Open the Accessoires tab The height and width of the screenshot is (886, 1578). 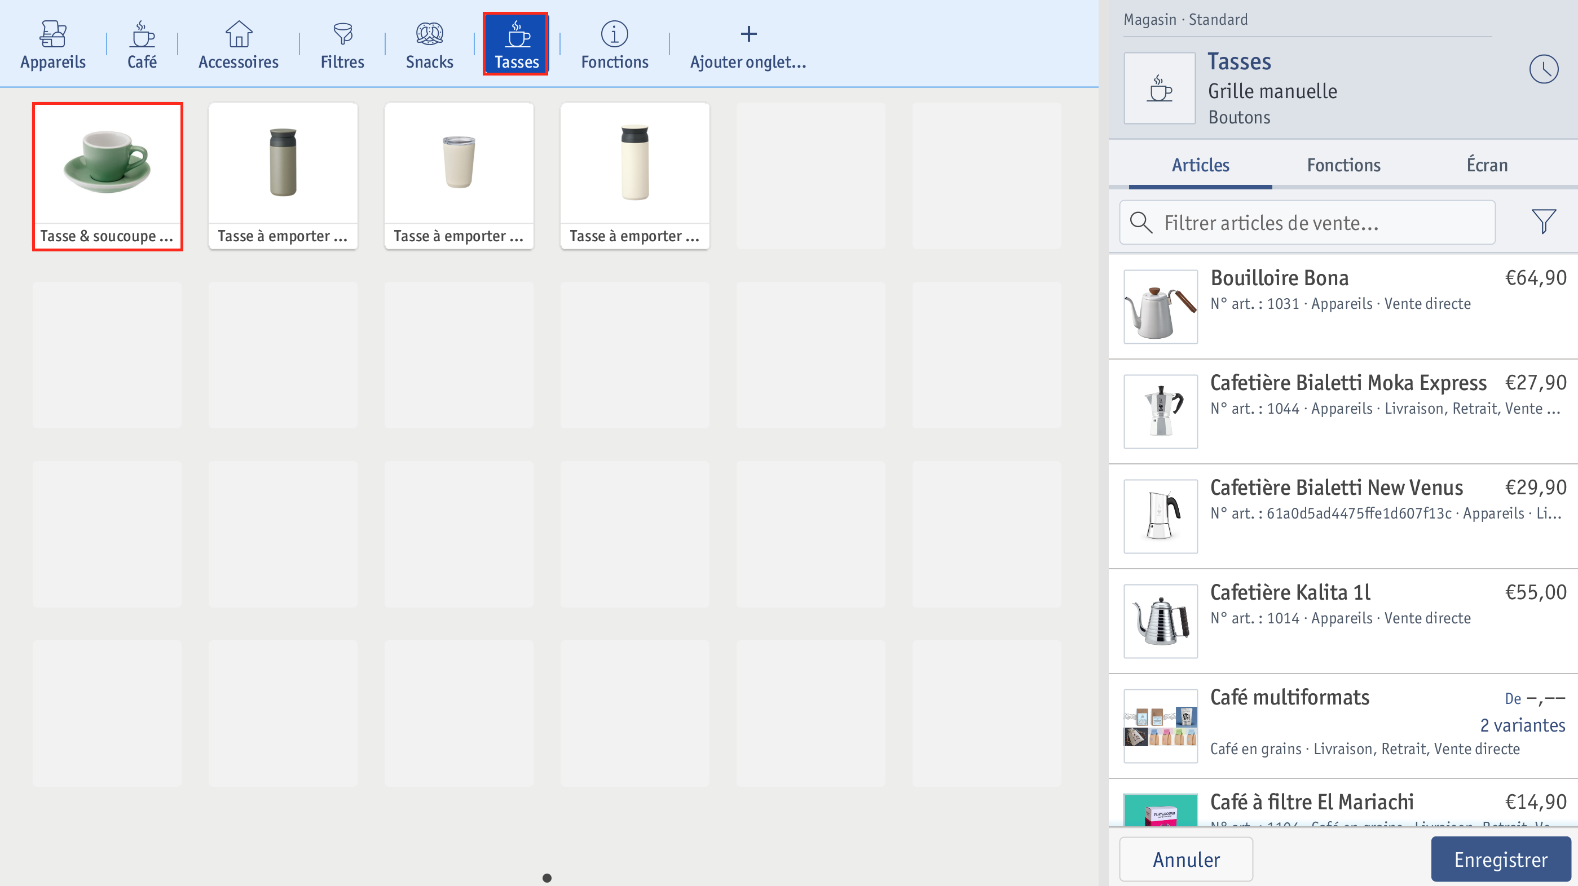coord(239,45)
